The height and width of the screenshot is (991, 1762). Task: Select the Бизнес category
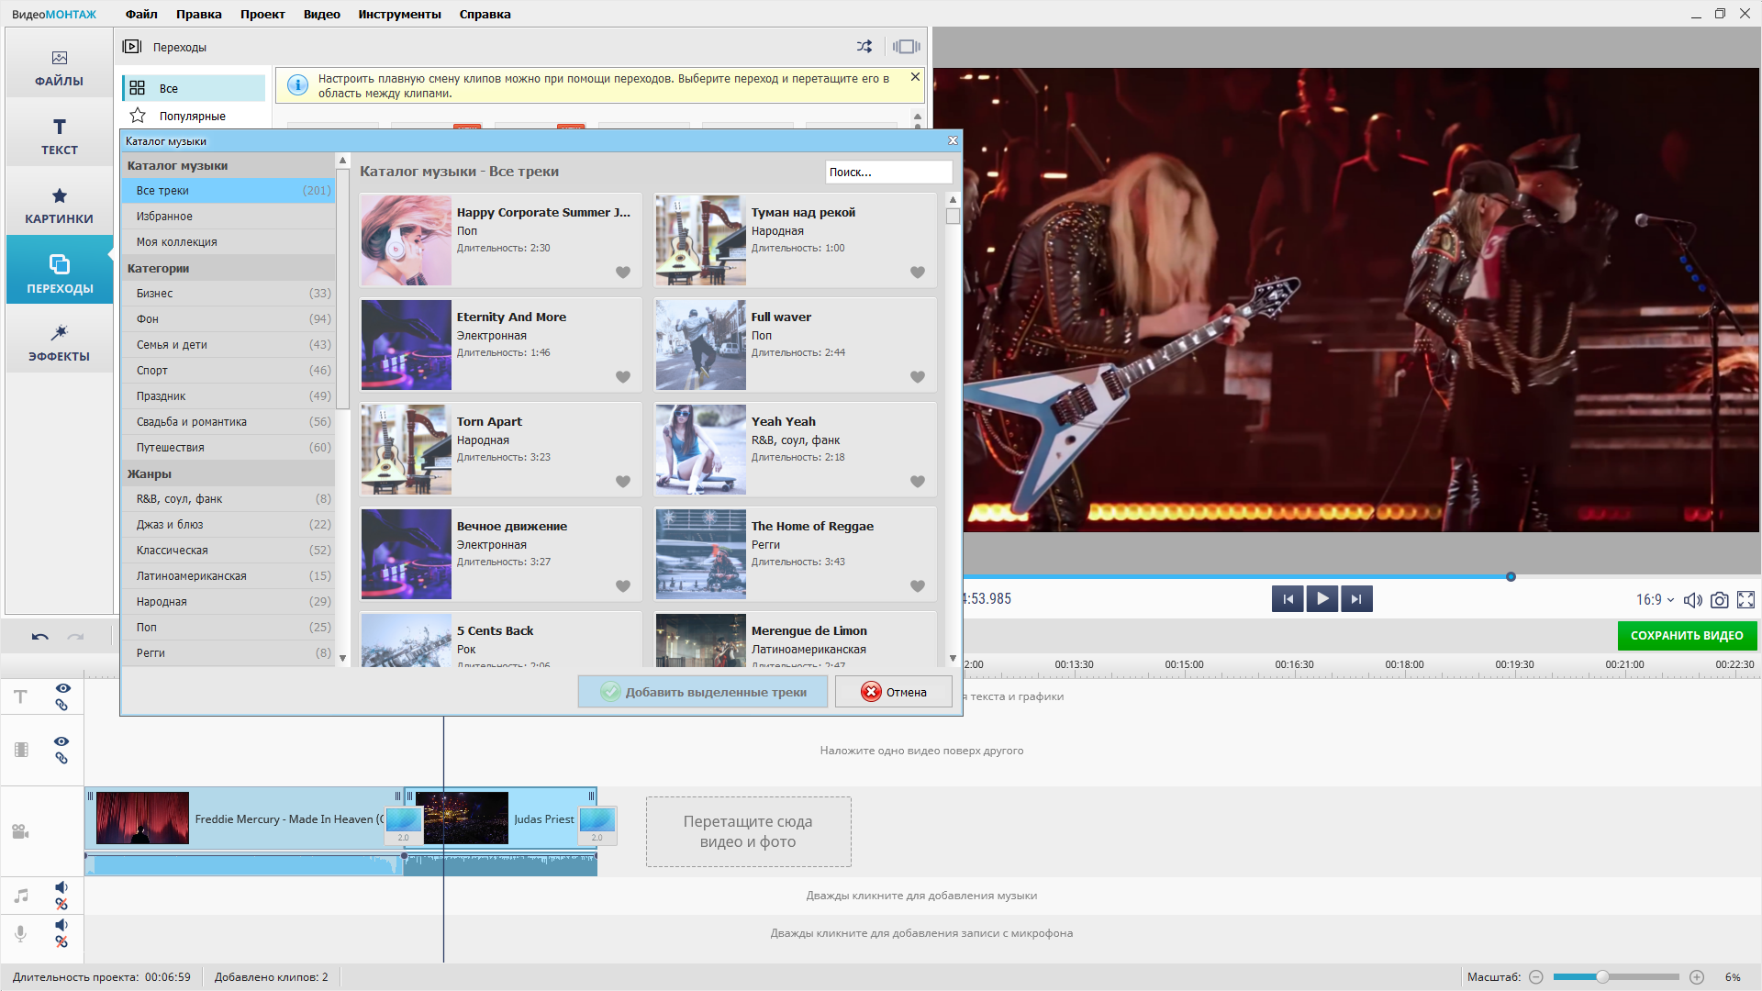pos(229,294)
